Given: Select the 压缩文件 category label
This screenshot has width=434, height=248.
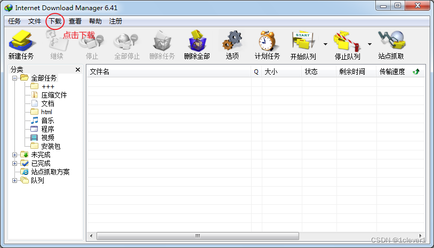Looking at the screenshot, I should click(54, 95).
